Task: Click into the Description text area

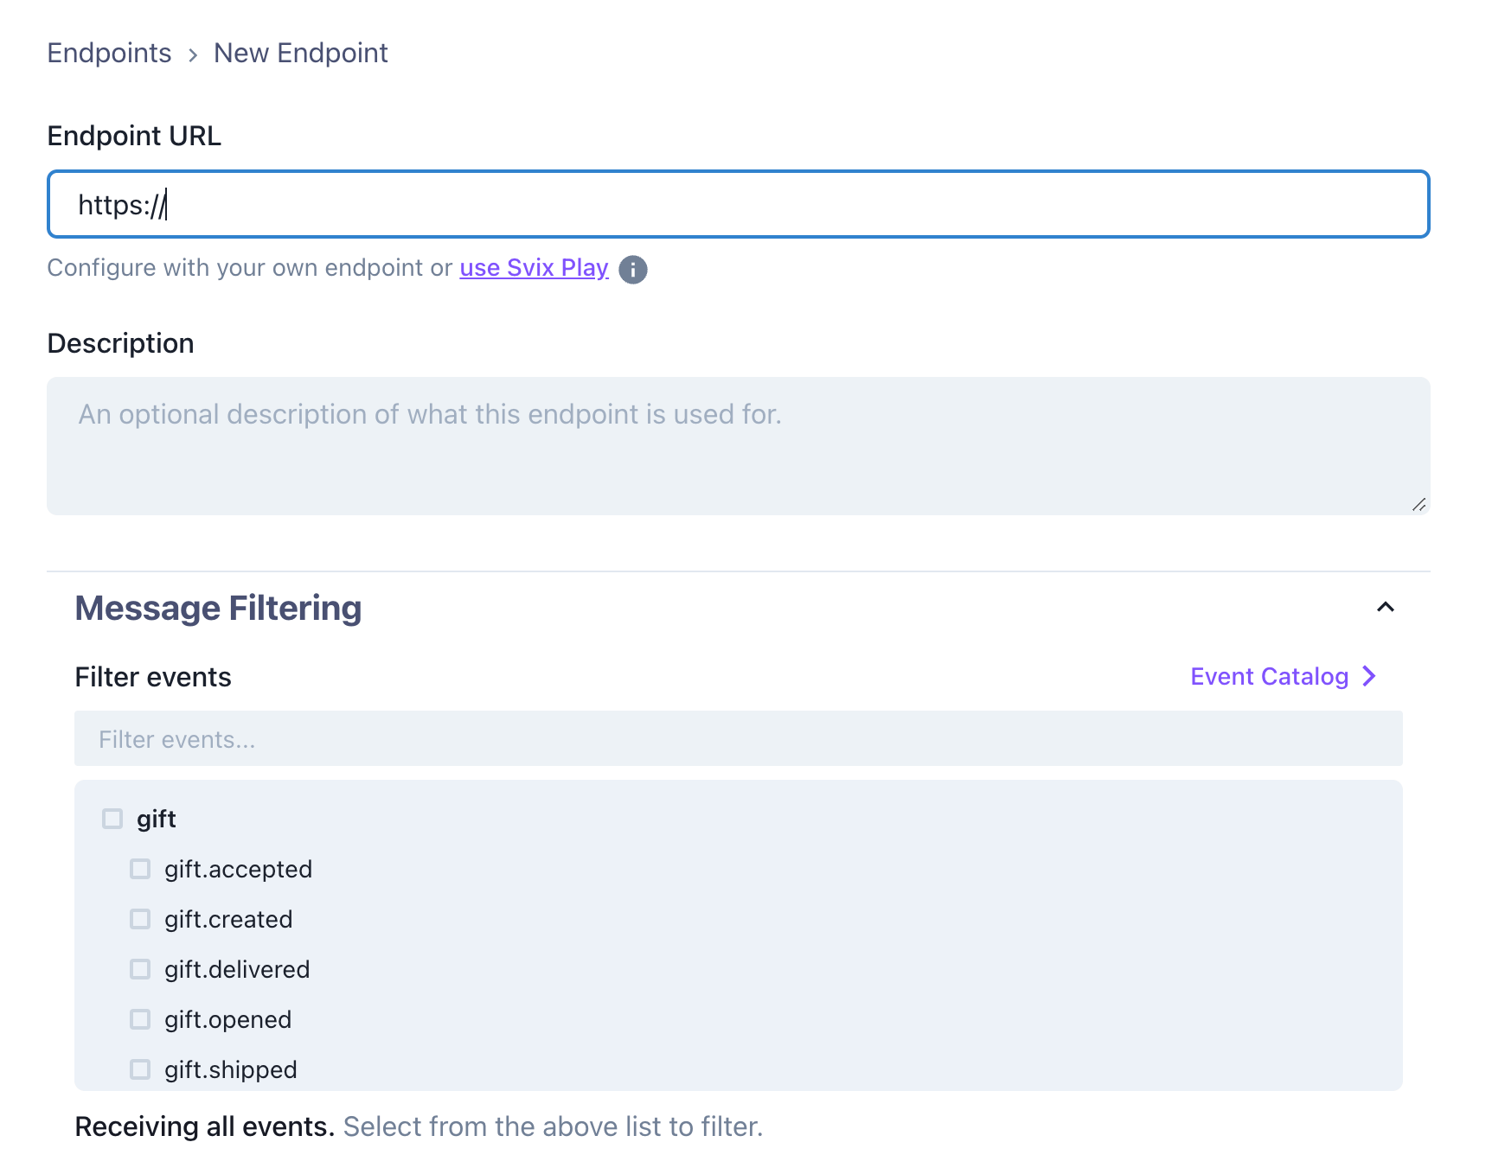Action: point(739,446)
